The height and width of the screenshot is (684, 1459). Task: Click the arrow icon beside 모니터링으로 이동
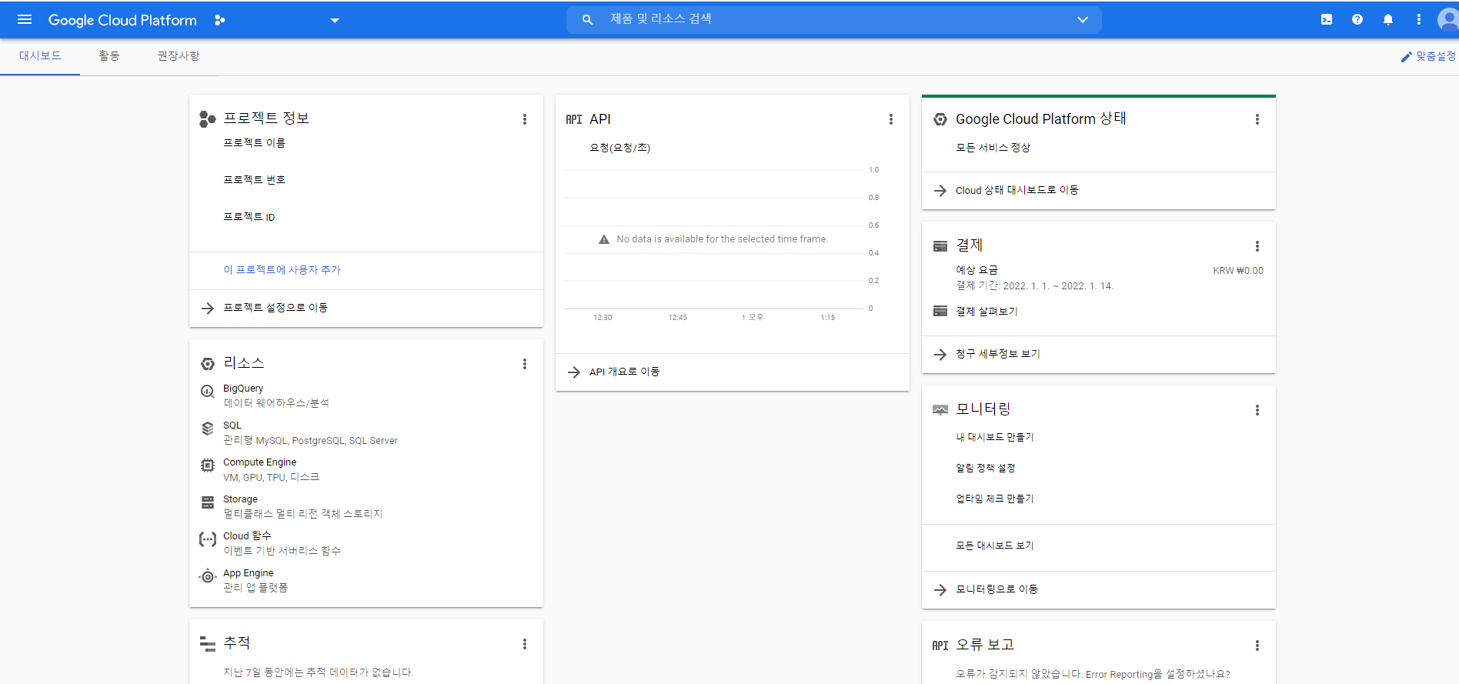click(940, 590)
